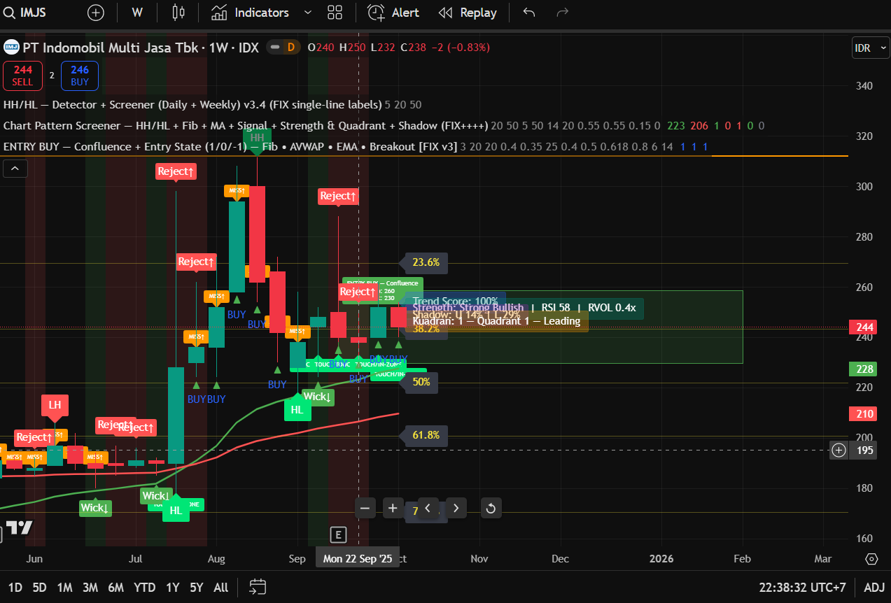
Task: Click the Trend Score: 100% label
Action: [x=455, y=301]
